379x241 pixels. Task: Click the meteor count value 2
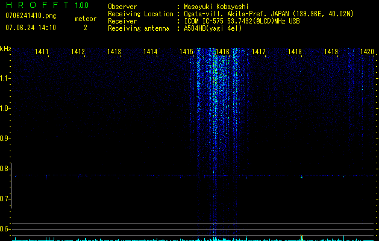pyautogui.click(x=86, y=28)
